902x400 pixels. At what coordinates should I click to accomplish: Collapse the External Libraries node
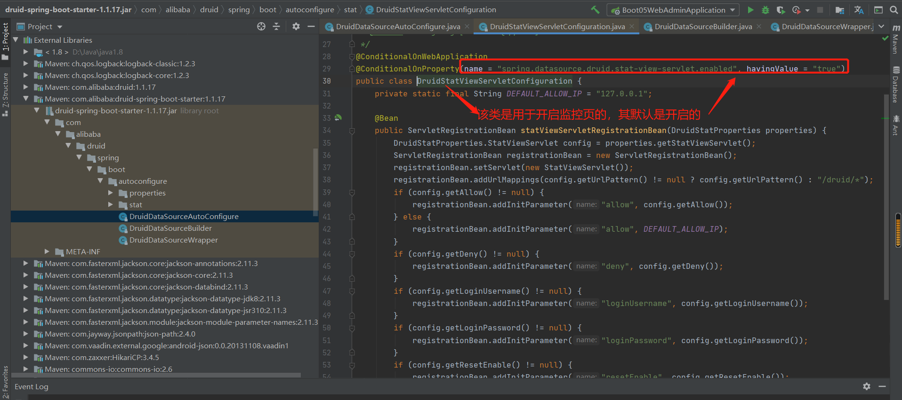click(16, 40)
